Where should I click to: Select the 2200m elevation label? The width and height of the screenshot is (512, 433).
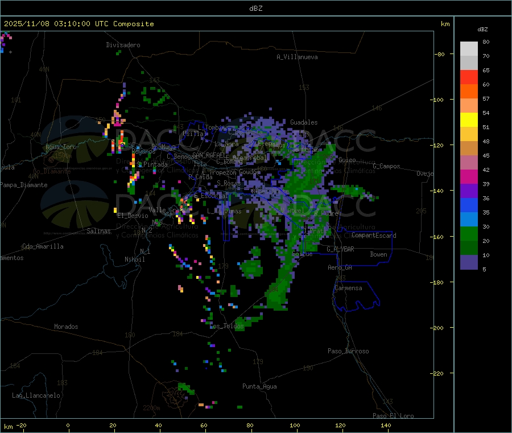(151, 408)
